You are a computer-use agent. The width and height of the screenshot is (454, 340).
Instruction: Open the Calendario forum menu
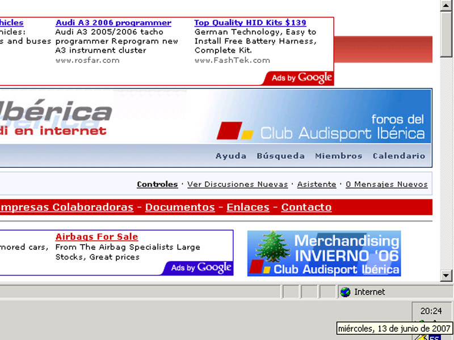point(399,156)
